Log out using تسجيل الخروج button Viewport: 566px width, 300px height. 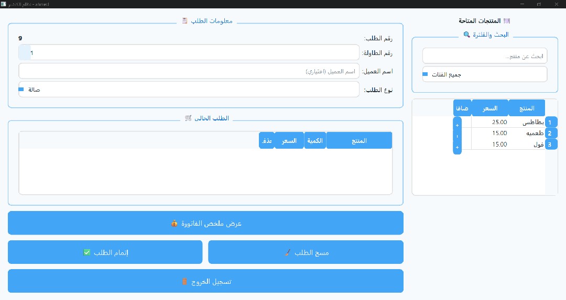[205, 281]
